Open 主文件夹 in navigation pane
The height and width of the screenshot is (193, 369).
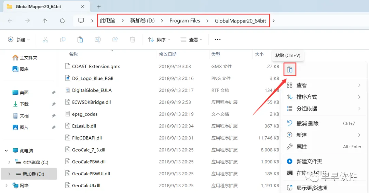[25, 58]
